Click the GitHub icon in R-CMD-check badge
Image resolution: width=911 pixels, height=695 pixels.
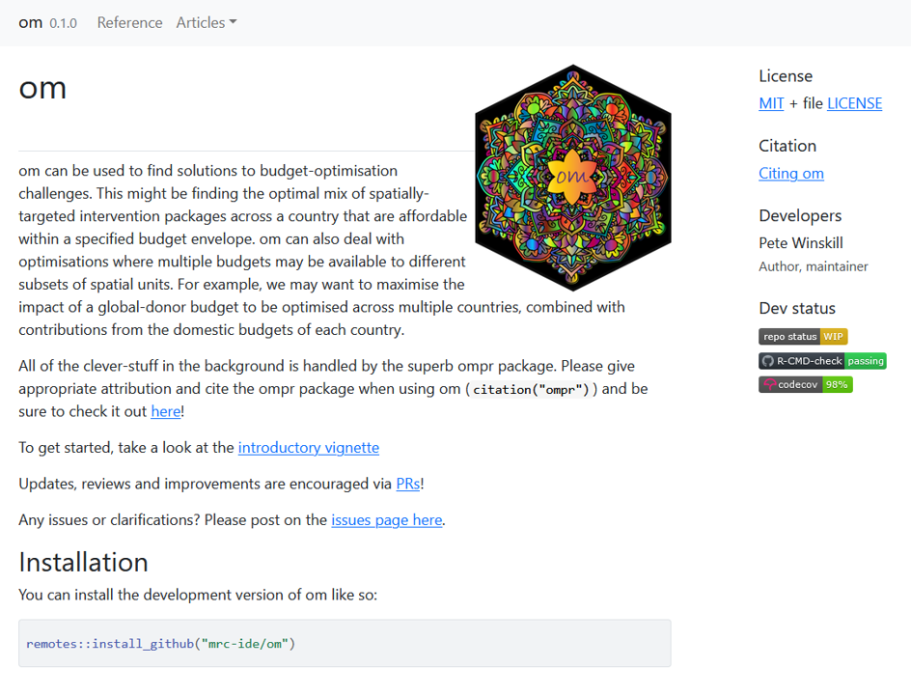(x=768, y=361)
